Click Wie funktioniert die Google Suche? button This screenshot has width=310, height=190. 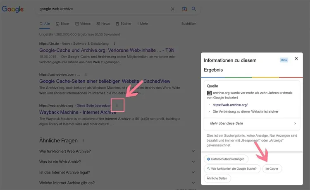pyautogui.click(x=232, y=168)
